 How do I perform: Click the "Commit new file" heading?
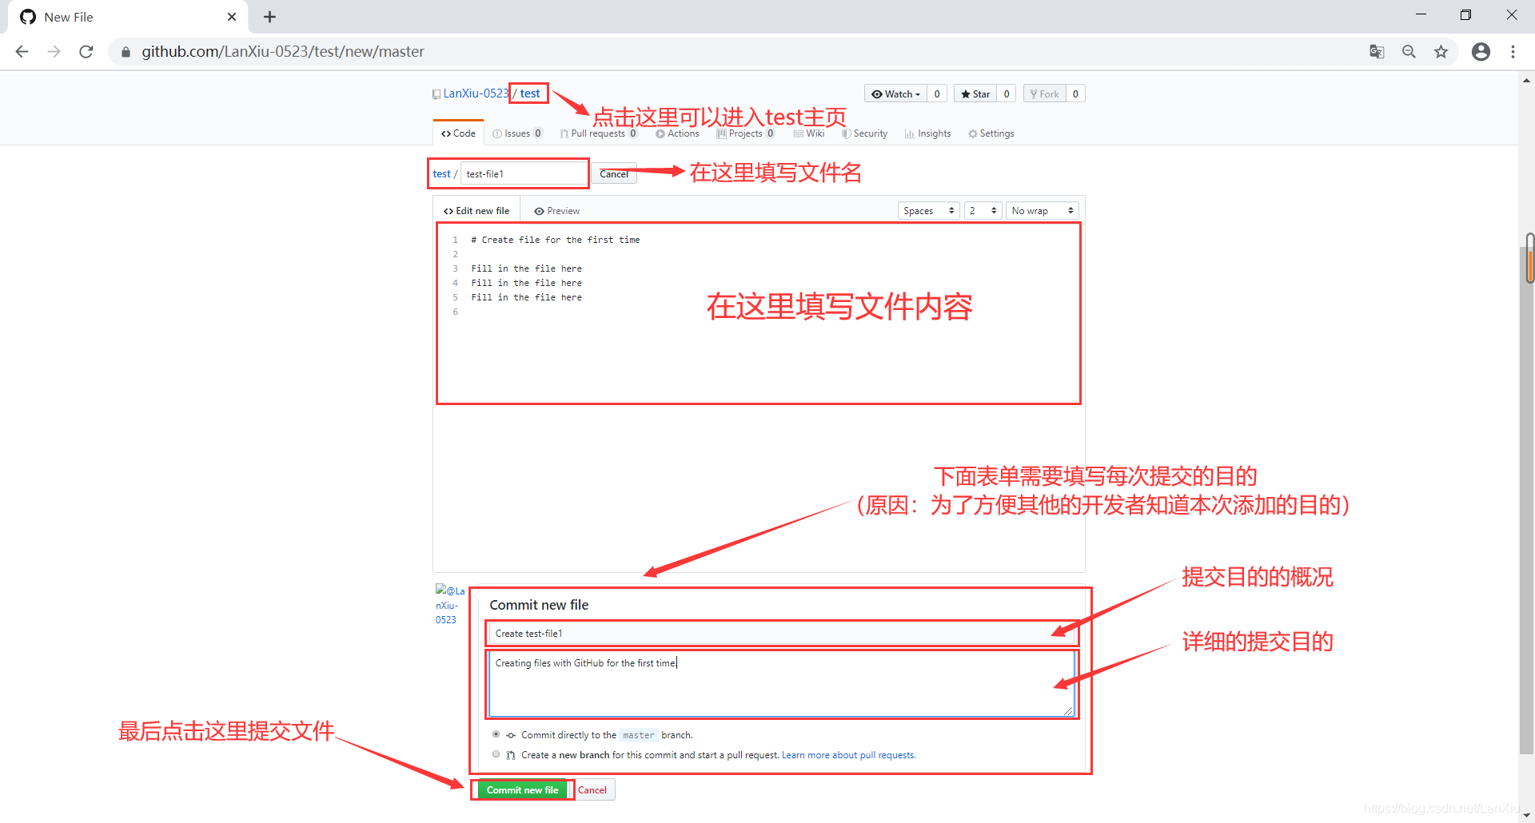pos(539,605)
